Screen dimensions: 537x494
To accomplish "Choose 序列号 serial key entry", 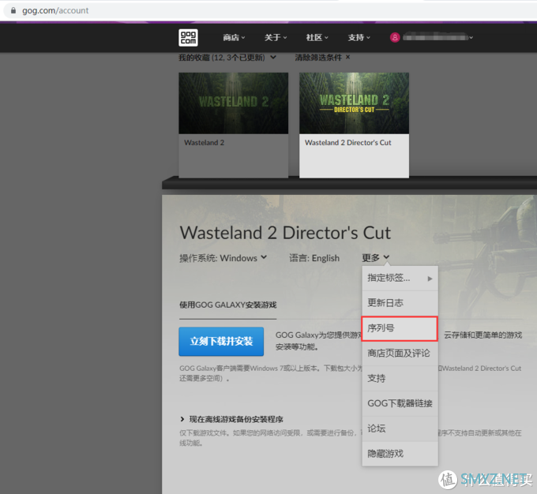I will (400, 328).
